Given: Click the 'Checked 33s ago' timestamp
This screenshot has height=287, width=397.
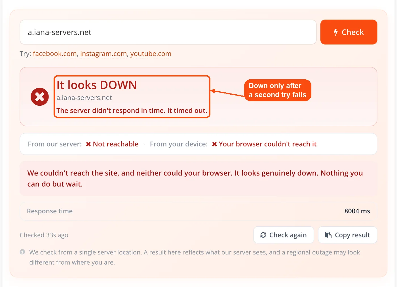Looking at the screenshot, I should pos(44,235).
